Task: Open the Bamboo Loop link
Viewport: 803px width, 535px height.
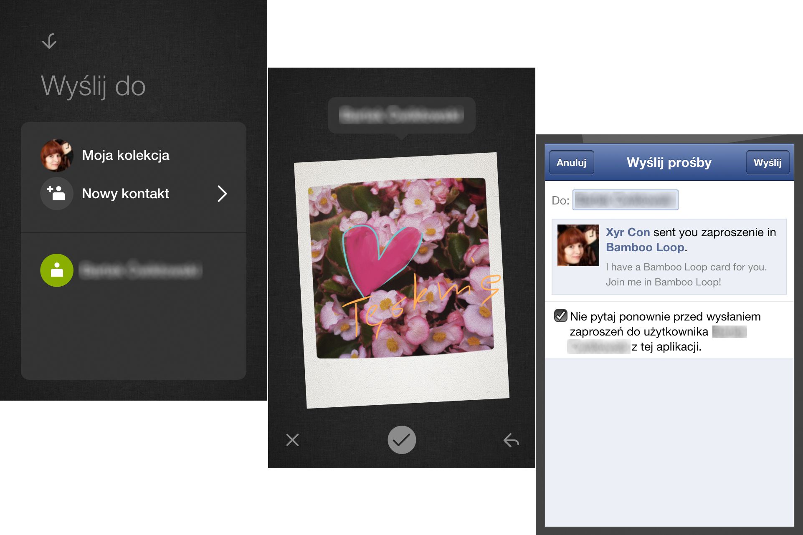Action: click(645, 247)
